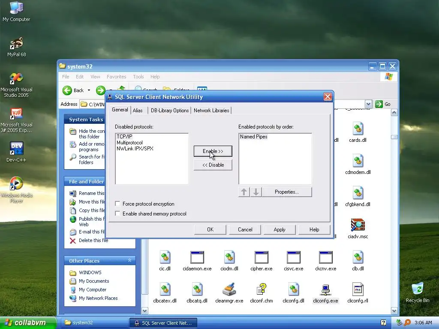The width and height of the screenshot is (439, 329).
Task: Select cliconf.chm help file icon
Action: tap(261, 293)
